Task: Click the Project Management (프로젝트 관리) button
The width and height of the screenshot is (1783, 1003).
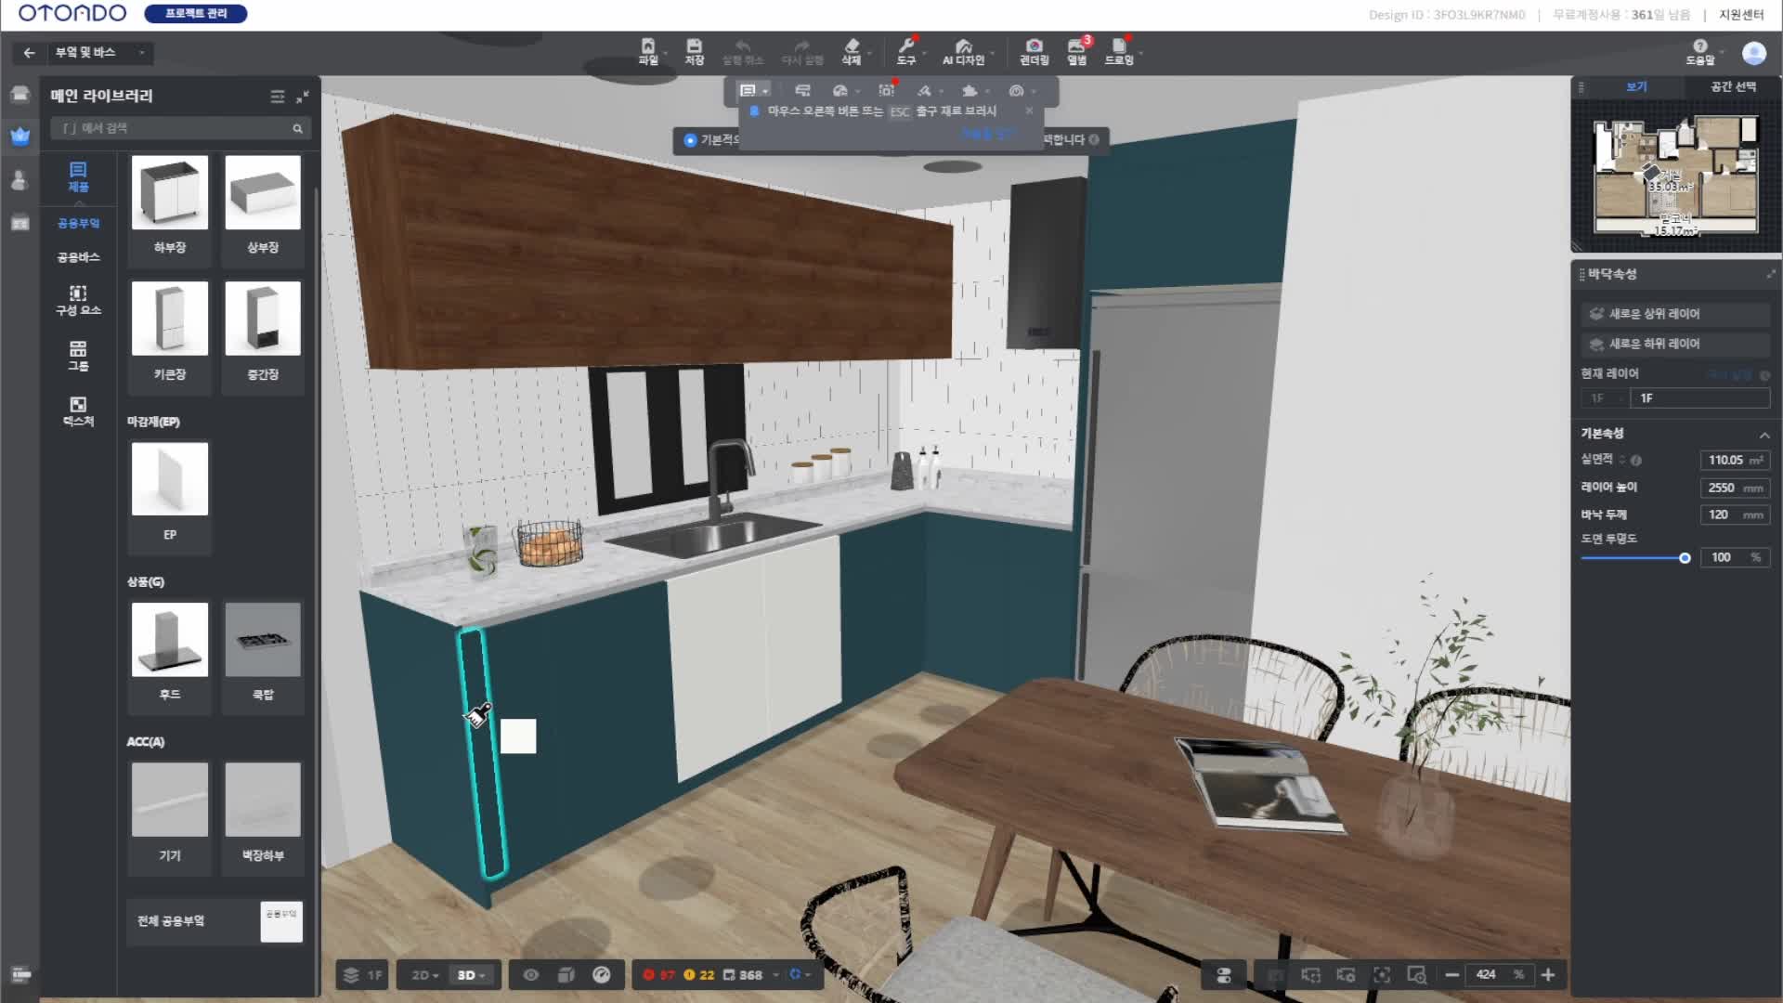Action: (x=196, y=14)
